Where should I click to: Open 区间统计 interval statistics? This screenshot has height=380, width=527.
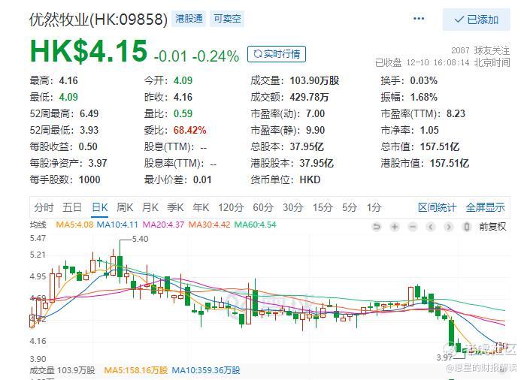click(437, 207)
